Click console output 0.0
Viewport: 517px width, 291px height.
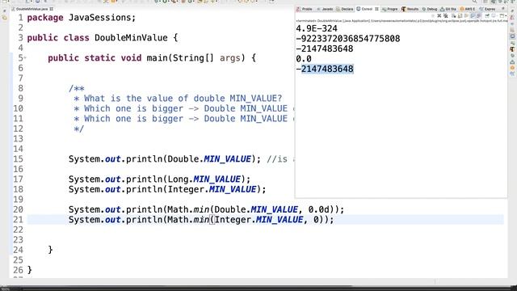pyautogui.click(x=304, y=59)
